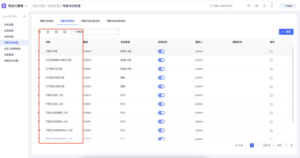View details icon for 节假日天数 row

tap(271, 52)
